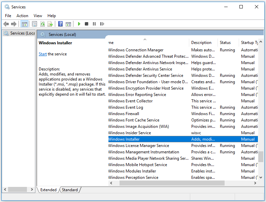Click wisvc description of Windows Insider Service
The image size is (266, 202).
[196, 133]
